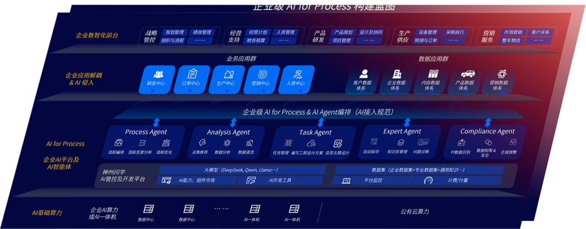Open the 大模型 (DeepSeek, Qwen, Llama) bar
The height and width of the screenshot is (229, 586).
(241, 170)
